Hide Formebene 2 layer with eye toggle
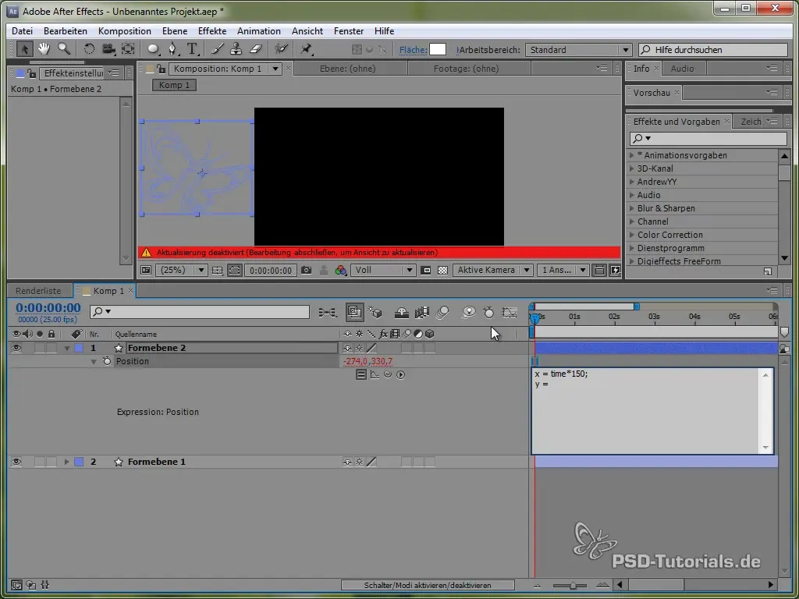This screenshot has height=599, width=799. pos(16,348)
